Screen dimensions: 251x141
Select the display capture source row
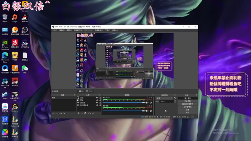point(89,105)
